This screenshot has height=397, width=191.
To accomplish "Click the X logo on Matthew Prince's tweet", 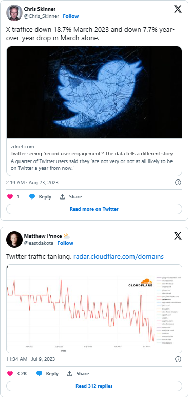I will click(178, 236).
